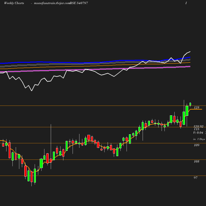Click the 109 price axis label
Image resolution: width=206 pixels, height=206 pixels.
[x=197, y=145]
